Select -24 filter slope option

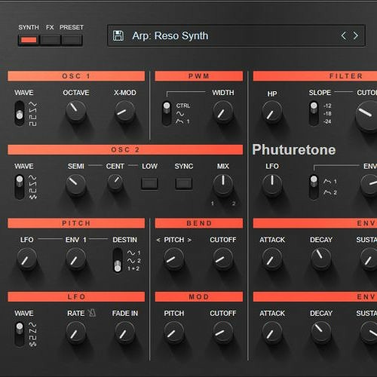click(327, 121)
